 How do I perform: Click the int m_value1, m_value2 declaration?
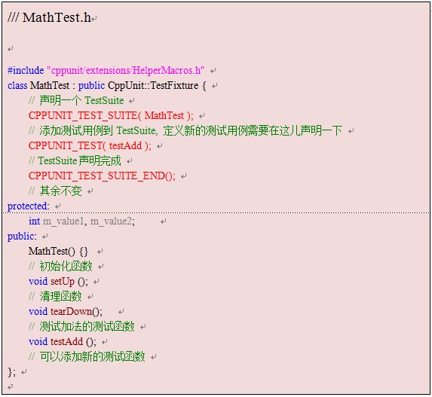[81, 221]
